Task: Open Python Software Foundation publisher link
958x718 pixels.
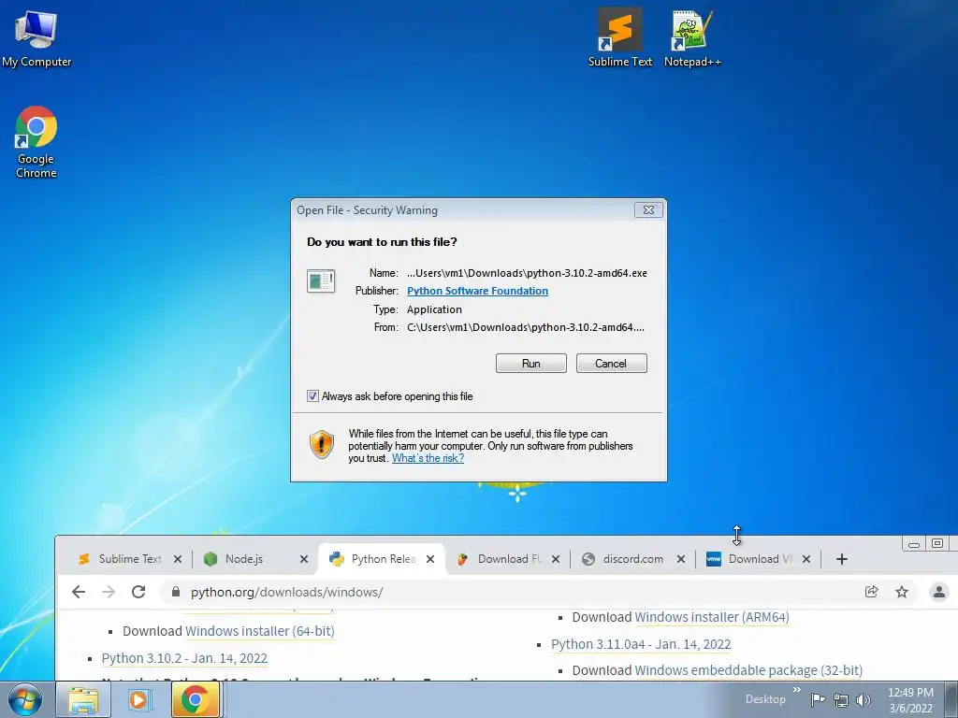Action: click(x=477, y=291)
